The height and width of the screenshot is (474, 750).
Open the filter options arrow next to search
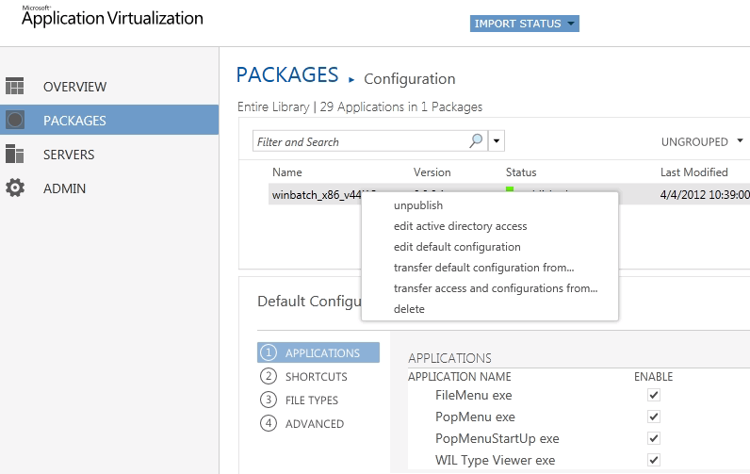[497, 141]
